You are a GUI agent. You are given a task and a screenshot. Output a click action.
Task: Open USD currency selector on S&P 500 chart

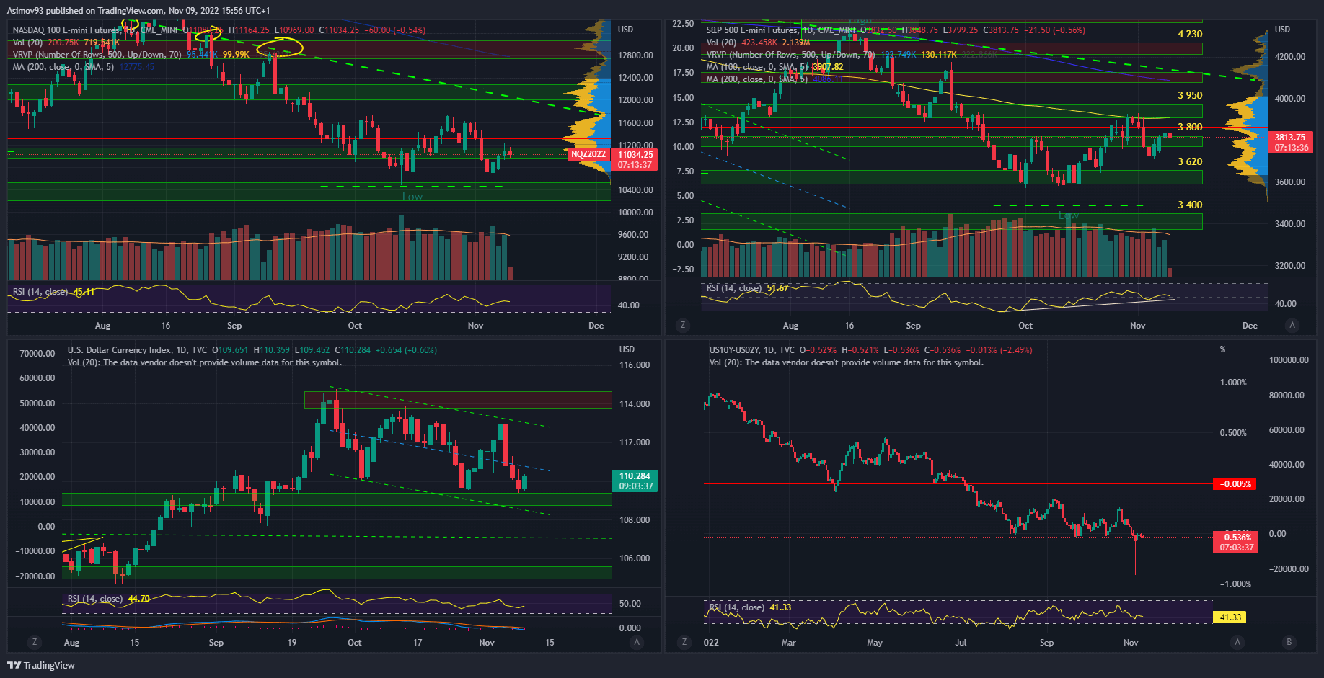coord(1282,30)
